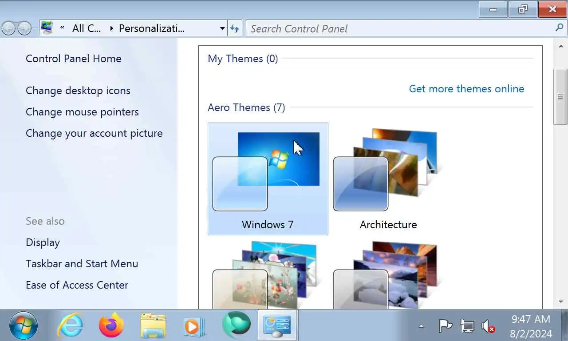Open the address bar history dropdown

[222, 28]
